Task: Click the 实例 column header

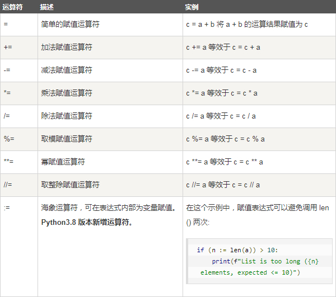Action: (x=192, y=7)
